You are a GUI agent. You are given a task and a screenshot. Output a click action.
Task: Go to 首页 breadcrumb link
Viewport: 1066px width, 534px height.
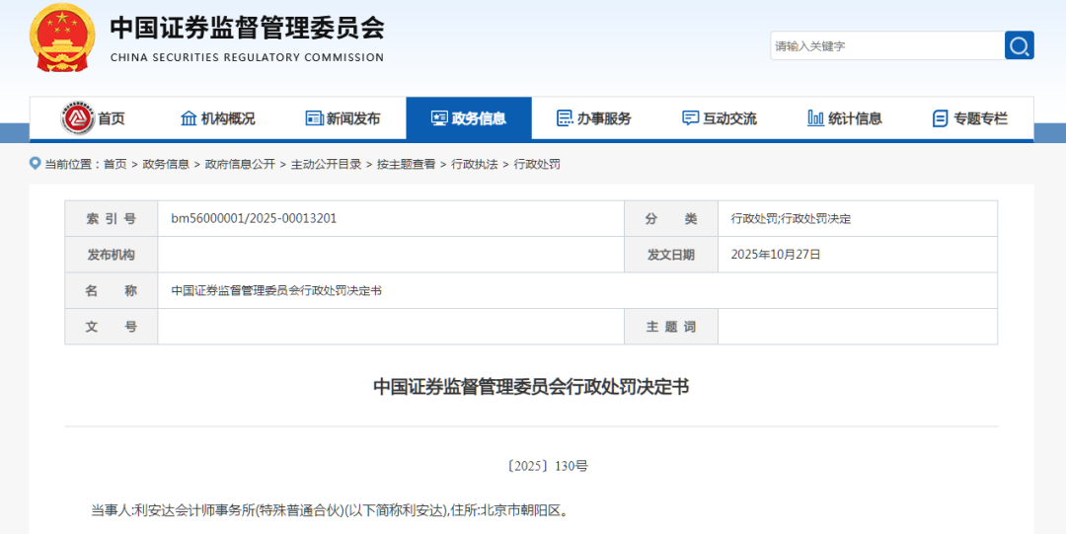click(x=114, y=164)
